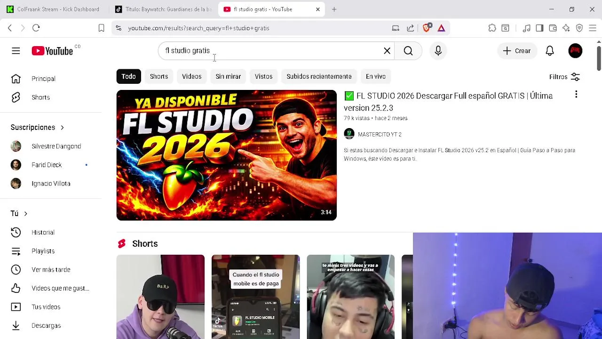Open the purple hoodie BZRP Short

click(160, 297)
